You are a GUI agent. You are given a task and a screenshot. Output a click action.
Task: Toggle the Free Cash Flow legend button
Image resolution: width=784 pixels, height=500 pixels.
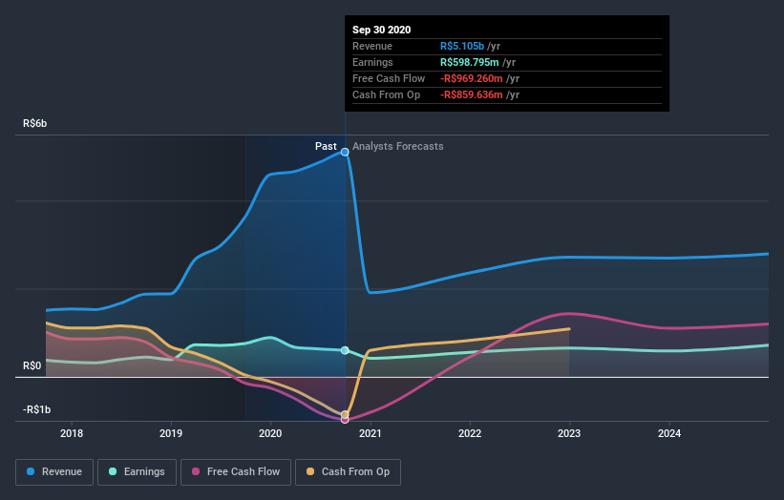click(x=236, y=472)
